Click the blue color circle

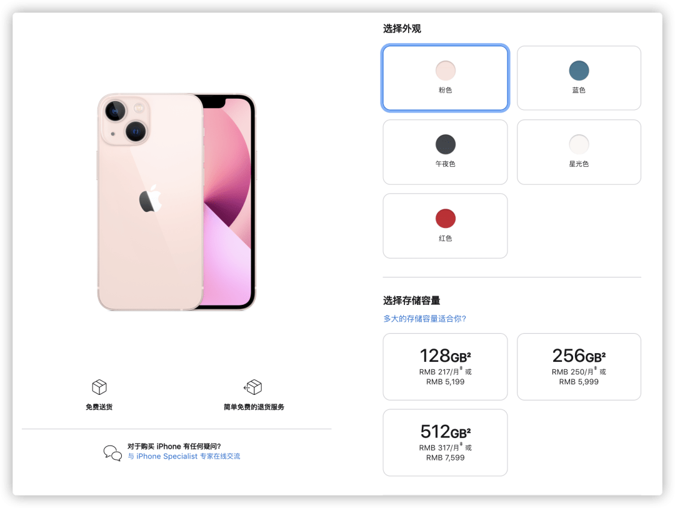[x=579, y=71]
